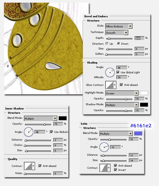Click the Soften slider
This screenshot has height=186, width=159.
[x=119, y=54]
